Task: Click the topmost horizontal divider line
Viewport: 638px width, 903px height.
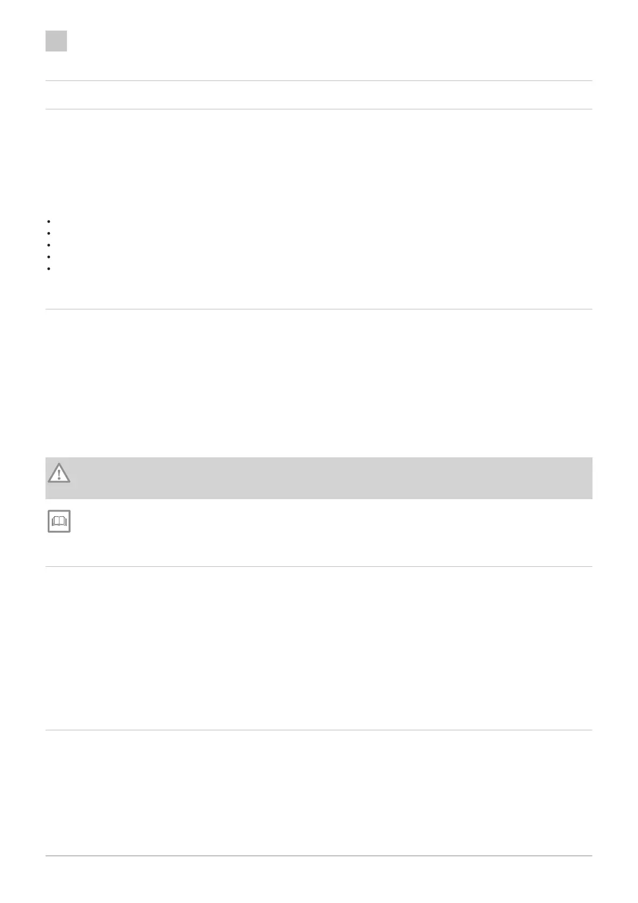Action: click(x=319, y=81)
